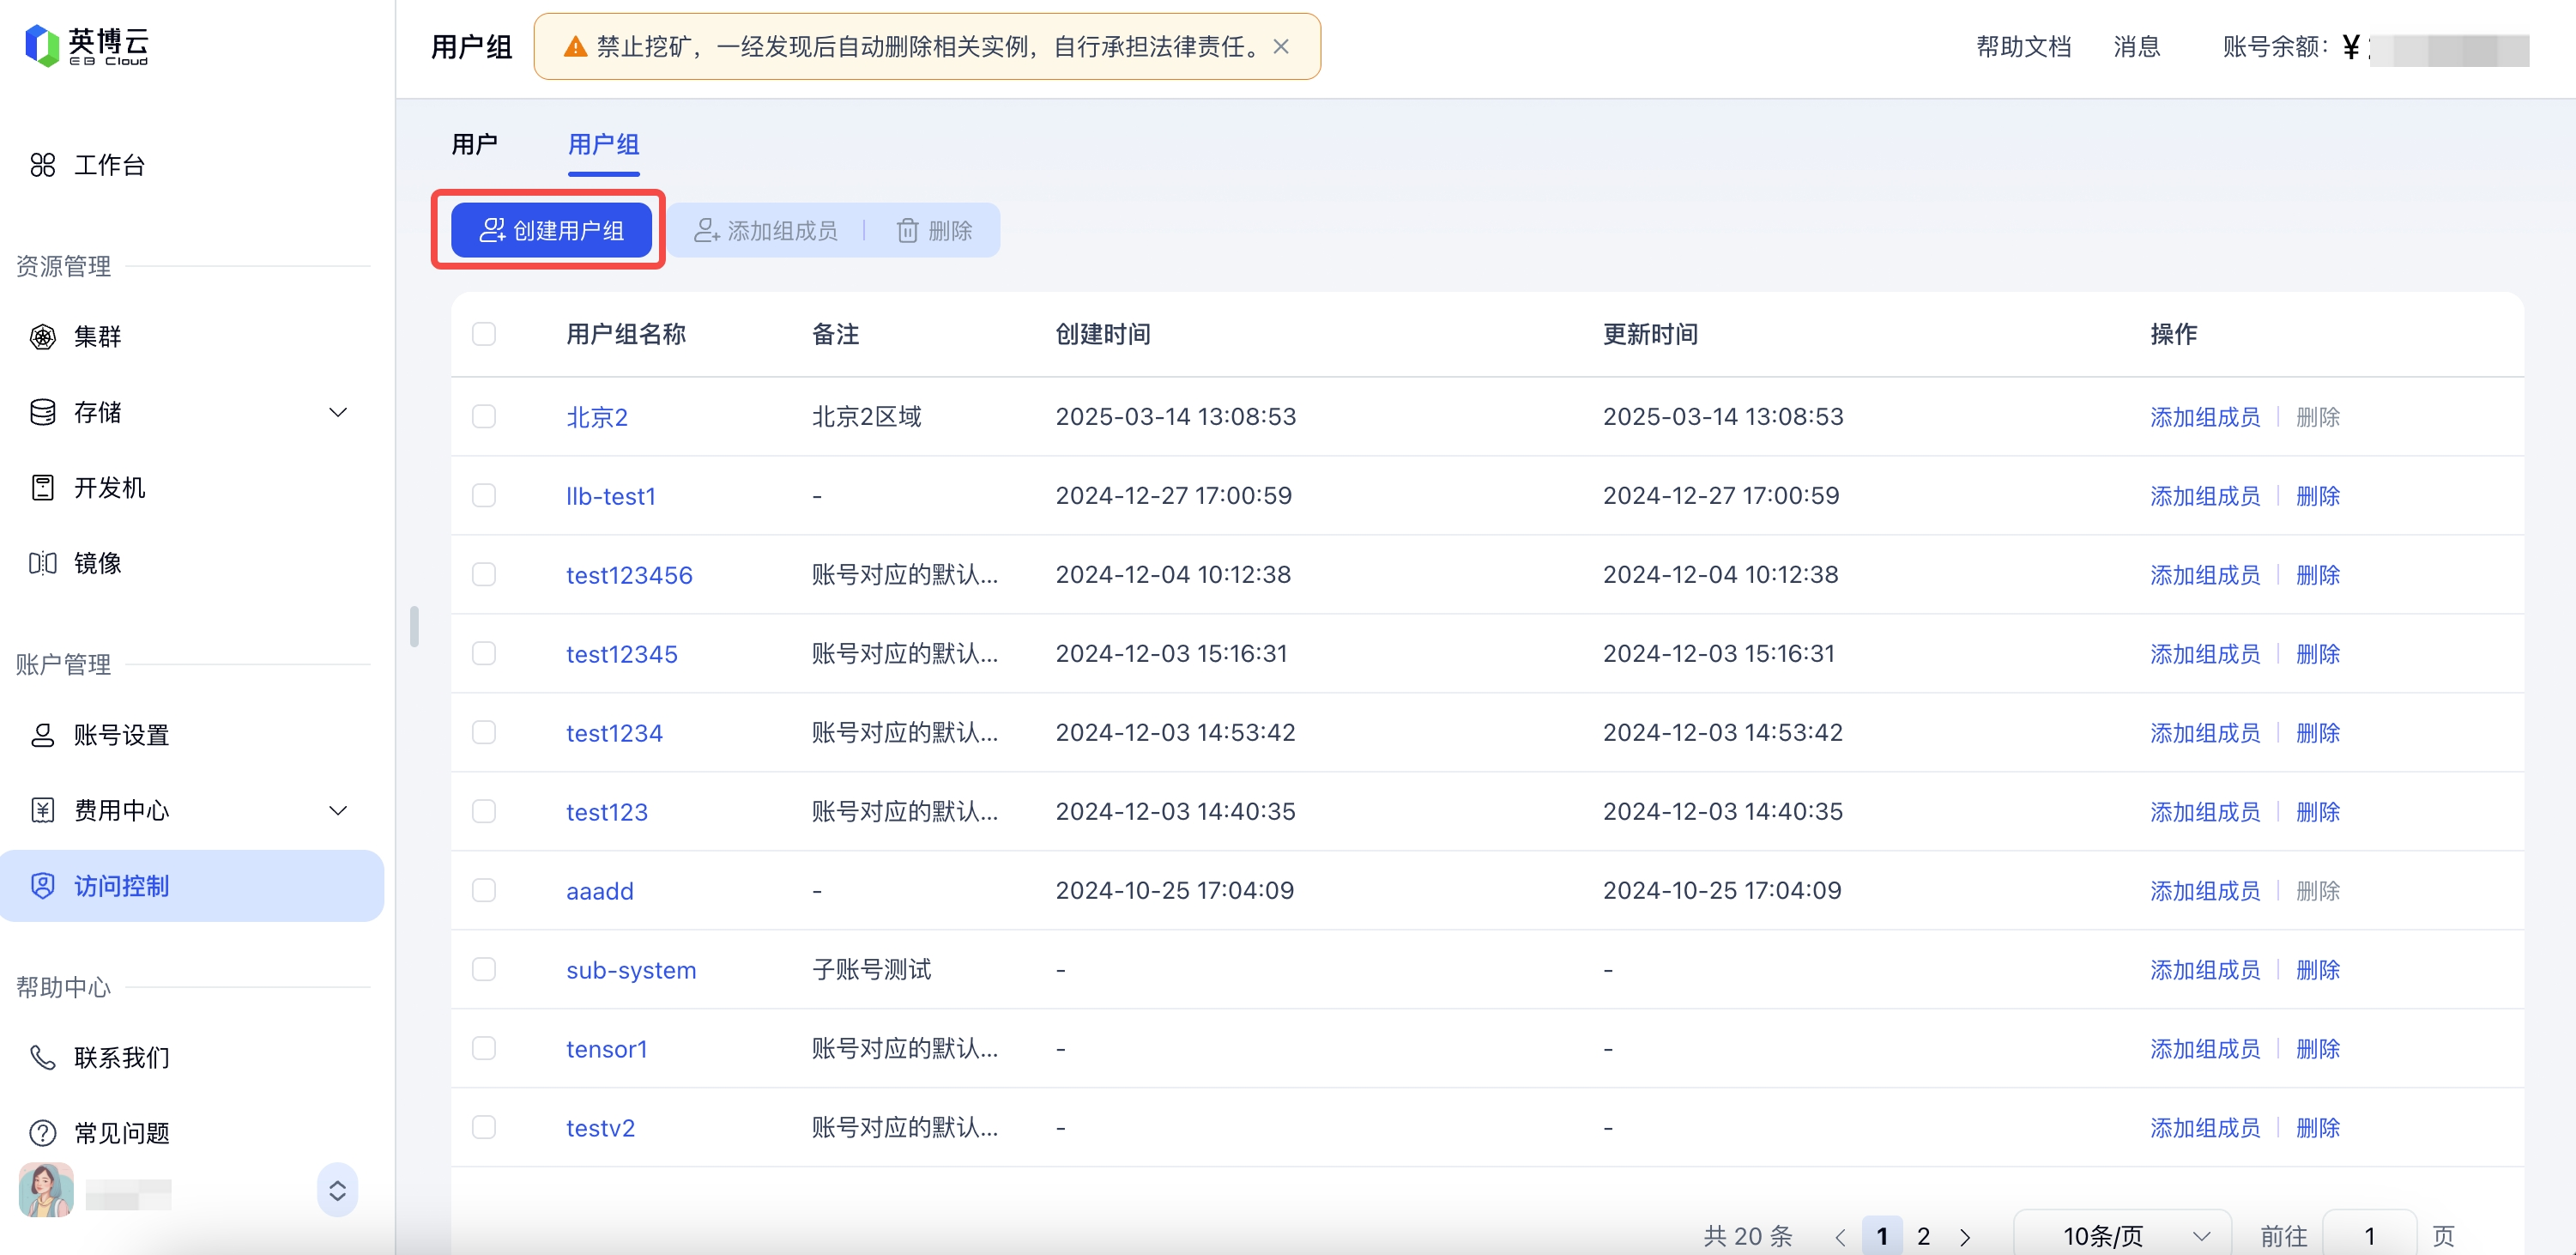This screenshot has height=1255, width=2576.
Task: Open 消息 in header
Action: point(2136,47)
